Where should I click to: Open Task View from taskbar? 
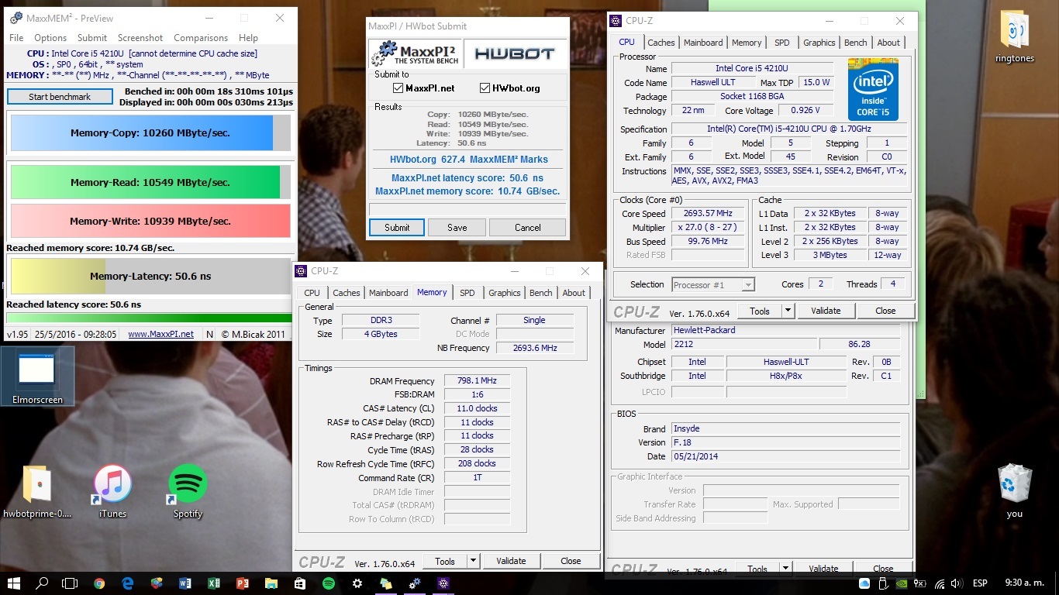[71, 583]
